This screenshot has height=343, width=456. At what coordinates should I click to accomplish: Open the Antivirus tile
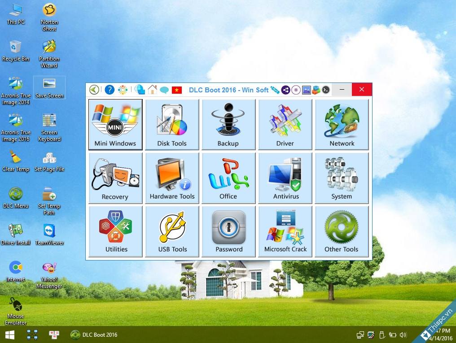[285, 178]
